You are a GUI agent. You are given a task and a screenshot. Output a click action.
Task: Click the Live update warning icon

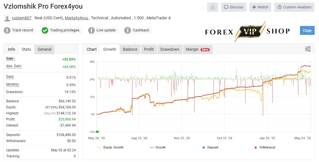(x=91, y=30)
